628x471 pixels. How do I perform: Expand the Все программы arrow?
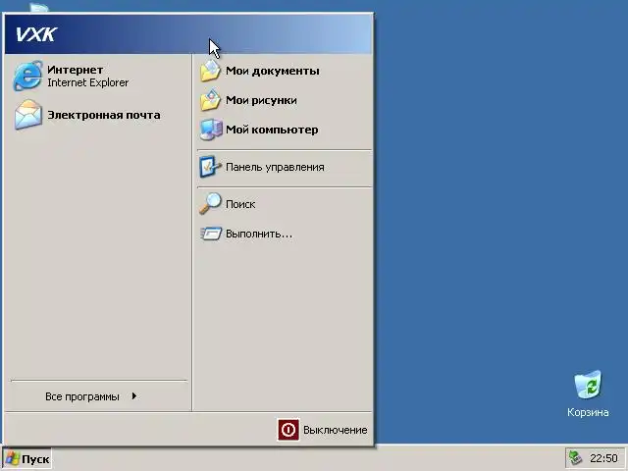(x=134, y=396)
